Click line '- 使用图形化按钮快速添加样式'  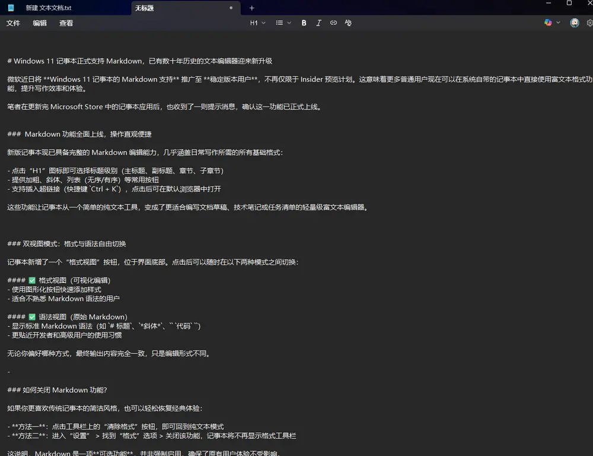coord(54,290)
